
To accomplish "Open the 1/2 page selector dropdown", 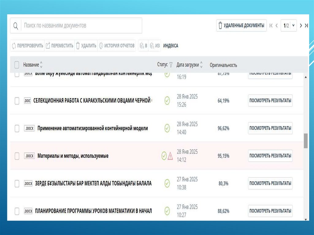I will click(x=289, y=25).
